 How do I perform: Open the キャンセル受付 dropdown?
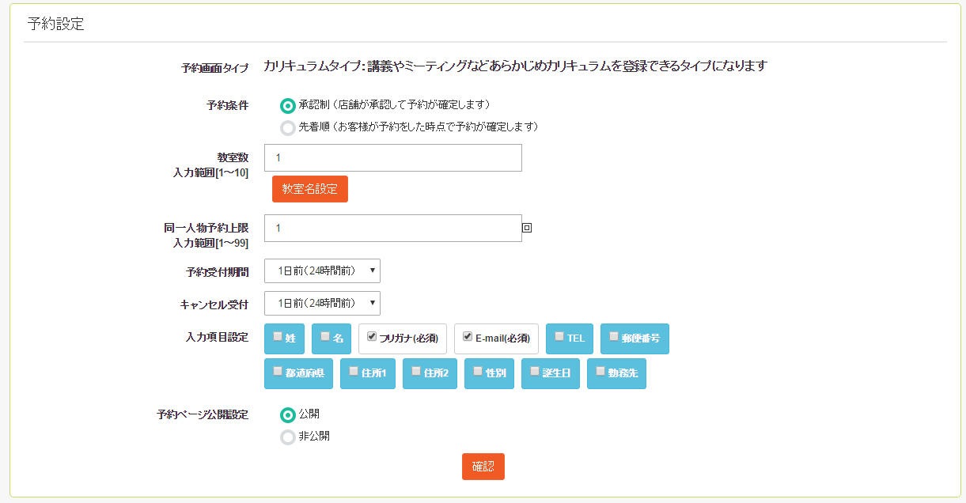click(322, 303)
